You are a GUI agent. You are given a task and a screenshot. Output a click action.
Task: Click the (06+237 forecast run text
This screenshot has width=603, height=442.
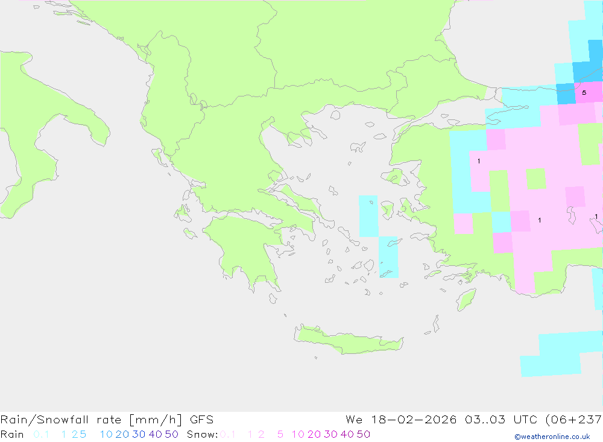point(574,420)
